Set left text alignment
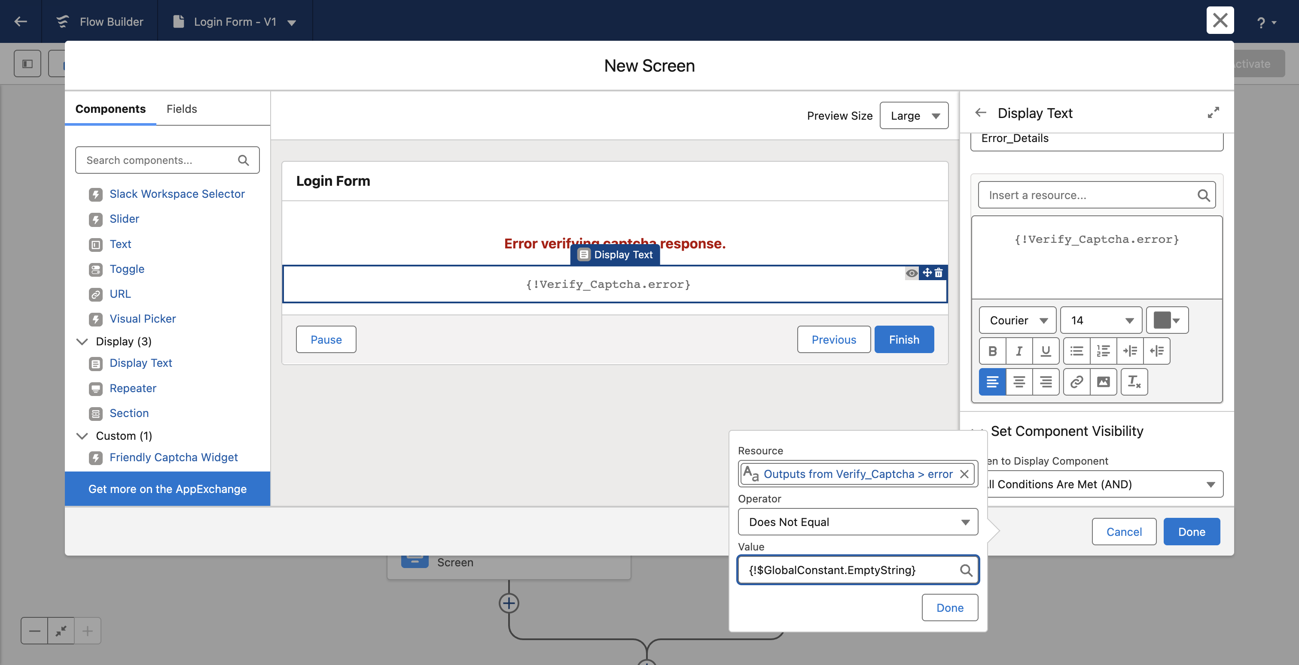This screenshot has height=665, width=1299. click(992, 382)
